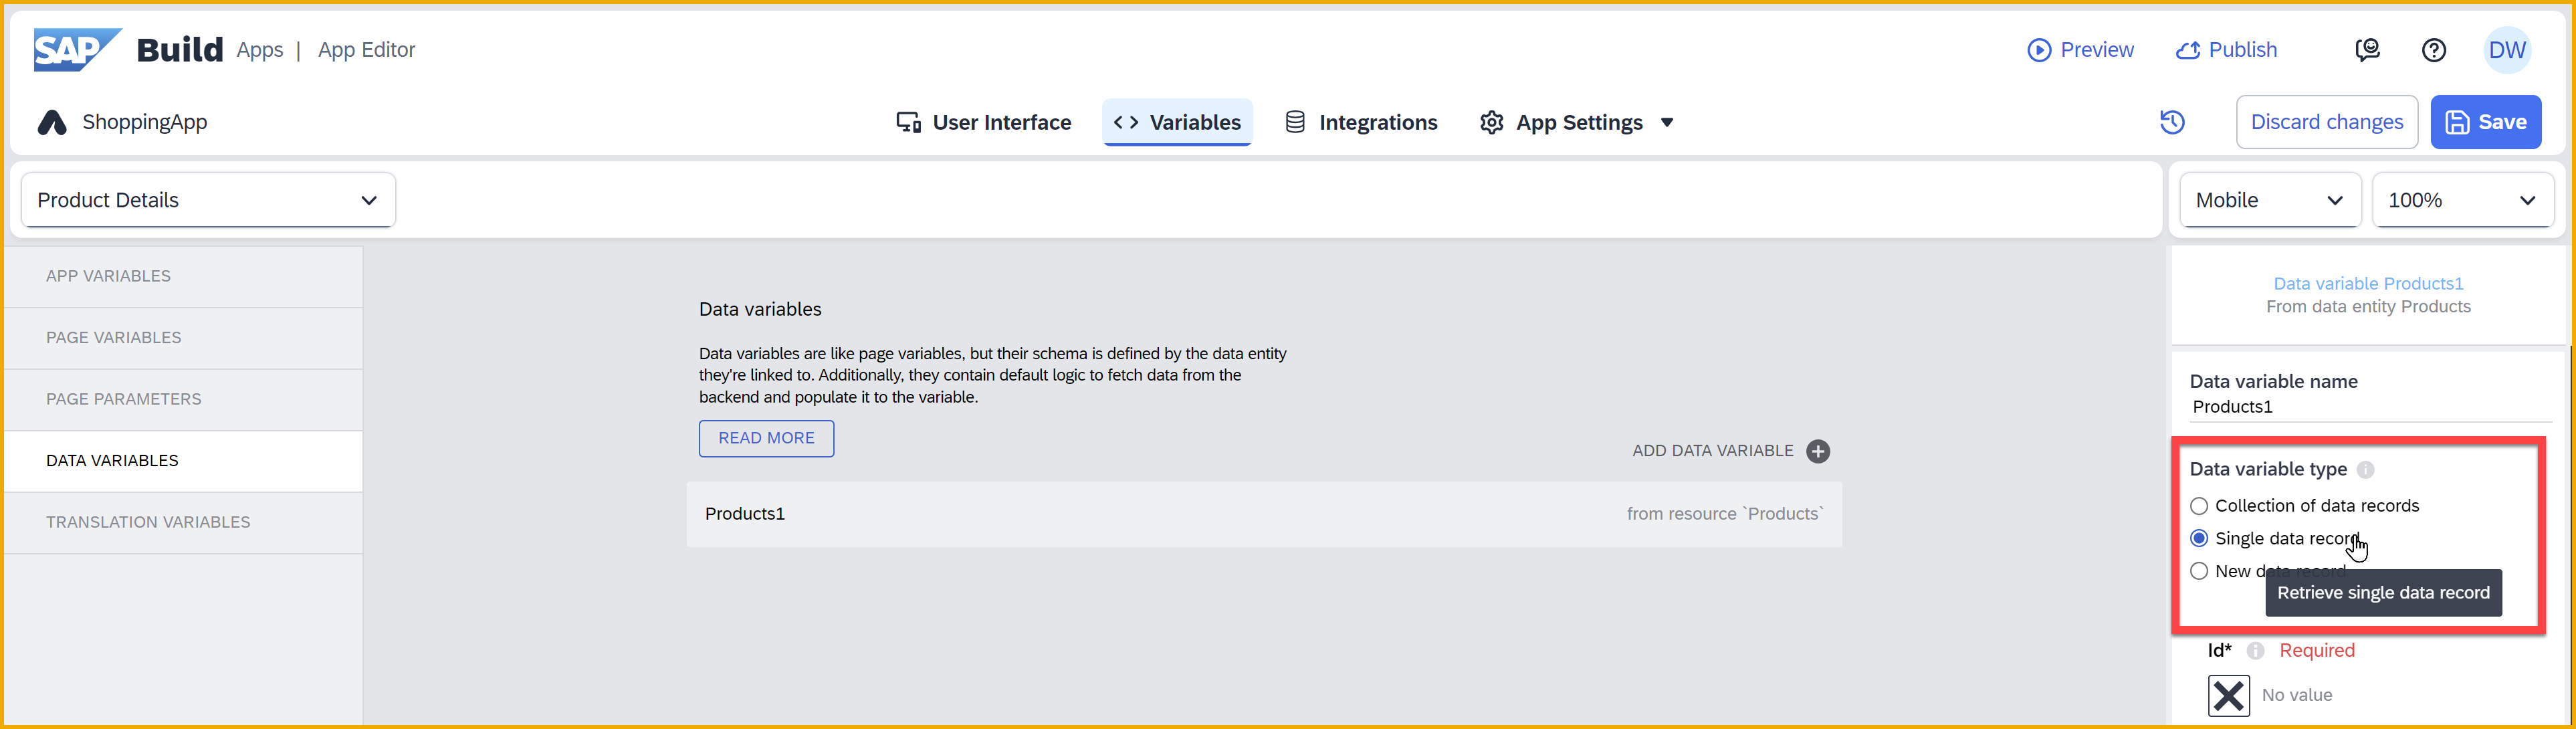Click the ShoppingApp project name

point(145,122)
